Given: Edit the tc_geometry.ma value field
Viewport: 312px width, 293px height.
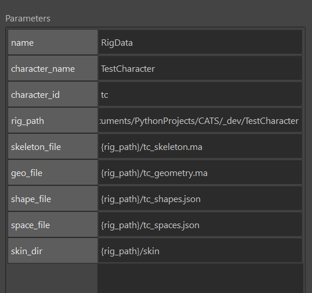Looking at the screenshot, I should pos(200,172).
